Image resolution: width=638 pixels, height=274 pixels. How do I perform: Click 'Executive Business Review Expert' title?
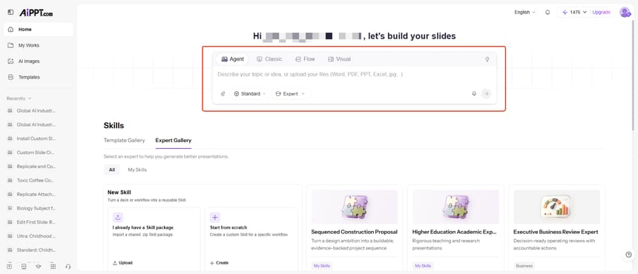[x=556, y=233]
